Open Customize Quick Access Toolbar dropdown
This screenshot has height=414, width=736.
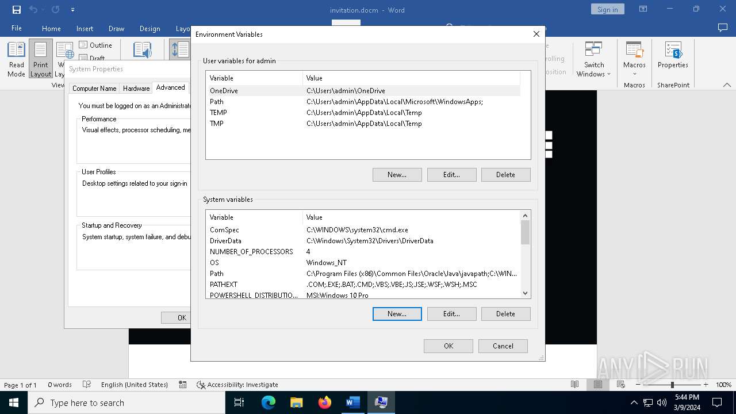click(x=72, y=10)
